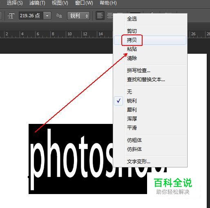
Task: Choose 拷贝 from the context menu
Action: tap(150, 40)
